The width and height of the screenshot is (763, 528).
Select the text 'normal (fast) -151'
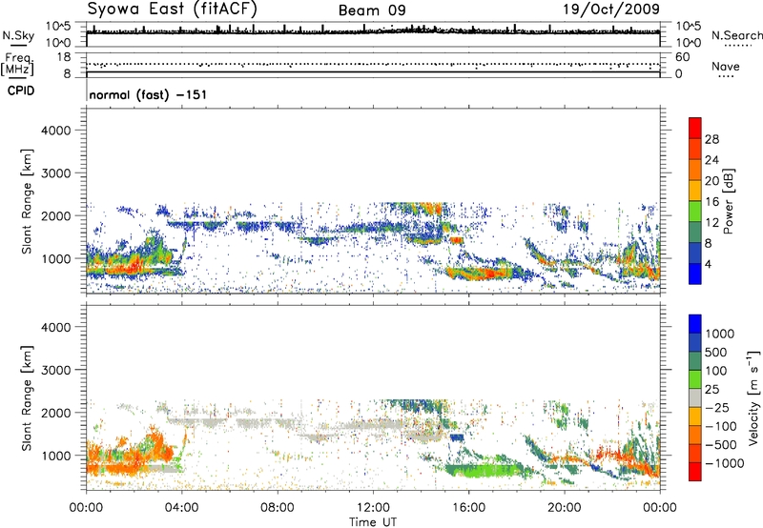148,94
